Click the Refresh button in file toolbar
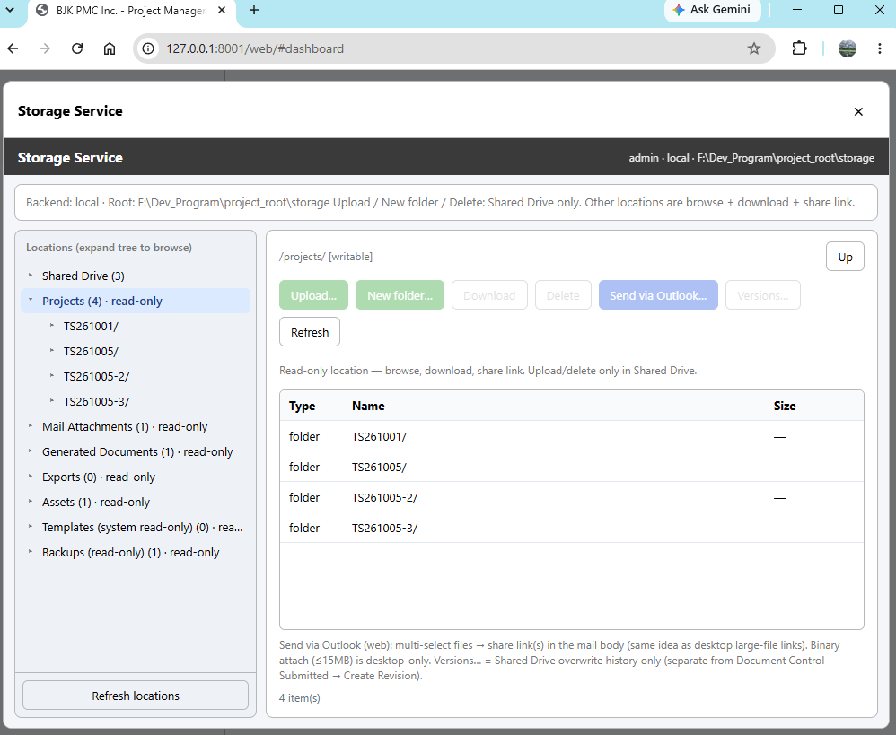 (310, 332)
